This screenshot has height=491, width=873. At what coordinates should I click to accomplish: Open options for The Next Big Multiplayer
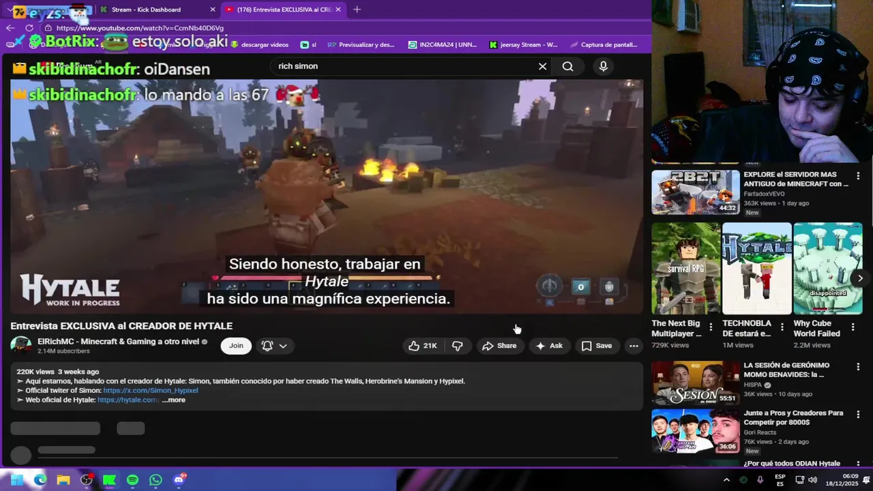coord(711,327)
